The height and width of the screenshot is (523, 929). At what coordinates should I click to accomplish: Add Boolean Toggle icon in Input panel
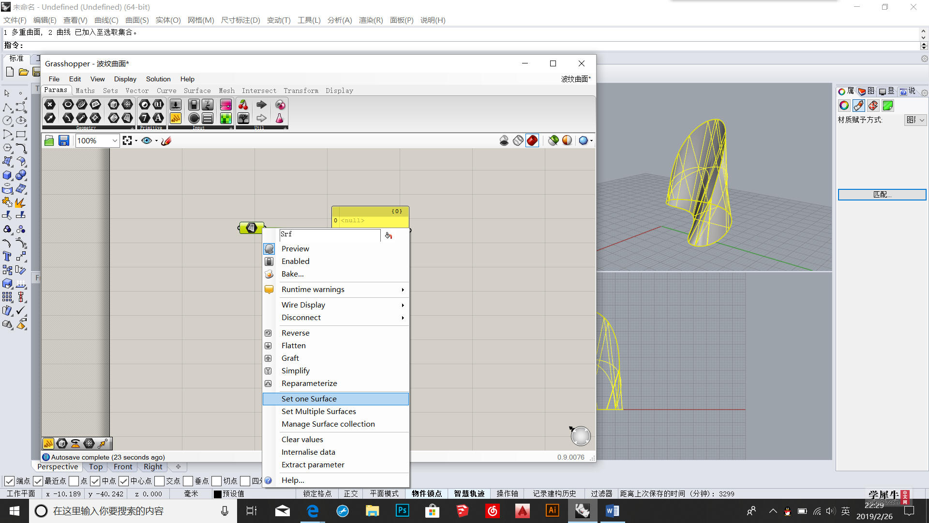194,104
